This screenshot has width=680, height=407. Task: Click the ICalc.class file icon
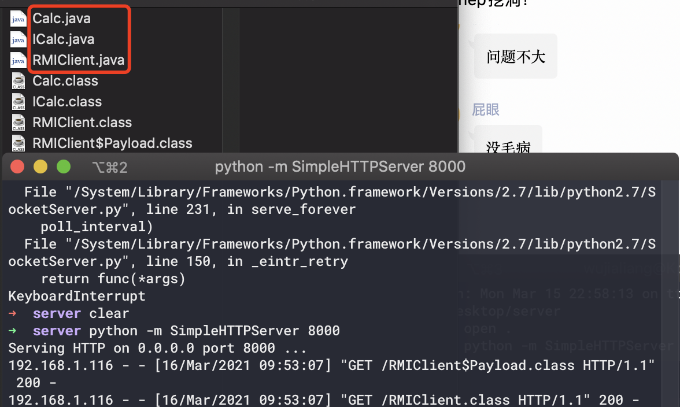[19, 102]
